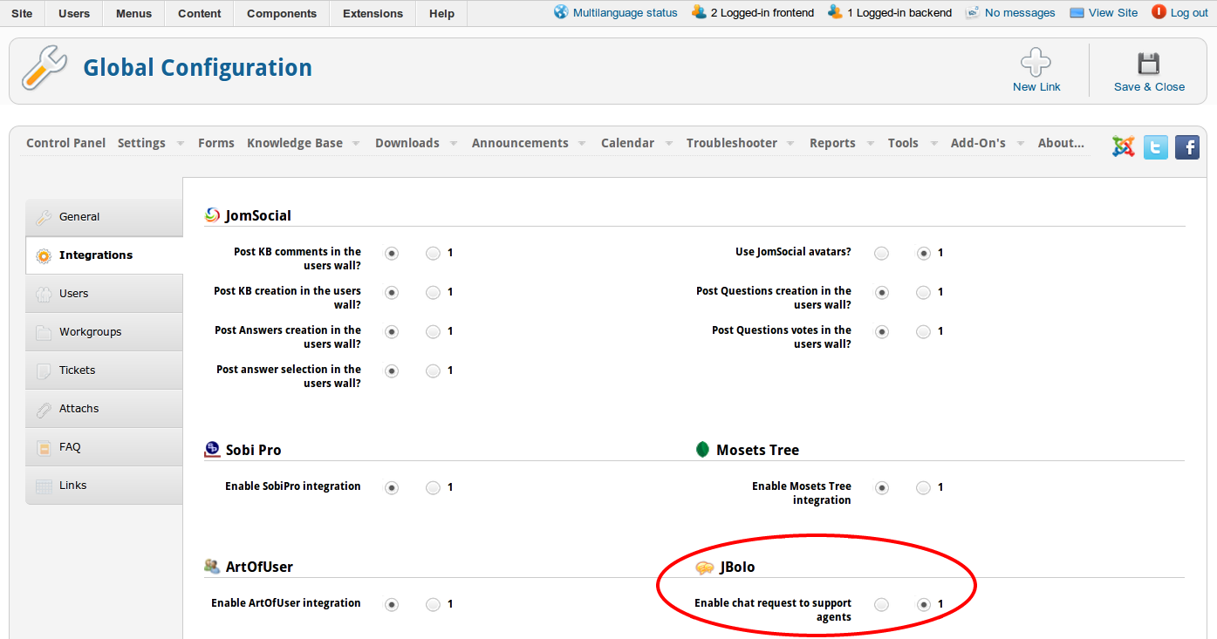Image resolution: width=1217 pixels, height=639 pixels.
Task: Click the Log out icon
Action: pos(1159,12)
